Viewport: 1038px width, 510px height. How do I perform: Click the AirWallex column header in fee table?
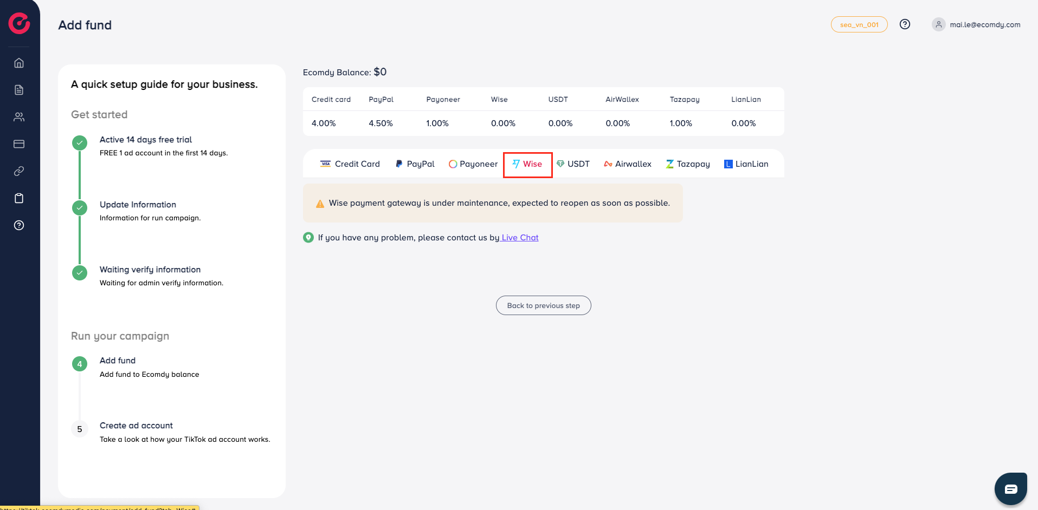click(622, 100)
